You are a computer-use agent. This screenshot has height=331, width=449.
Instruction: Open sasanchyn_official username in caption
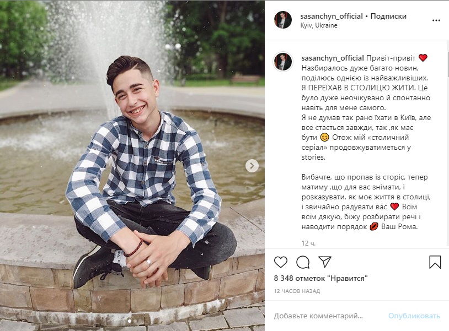click(x=333, y=58)
